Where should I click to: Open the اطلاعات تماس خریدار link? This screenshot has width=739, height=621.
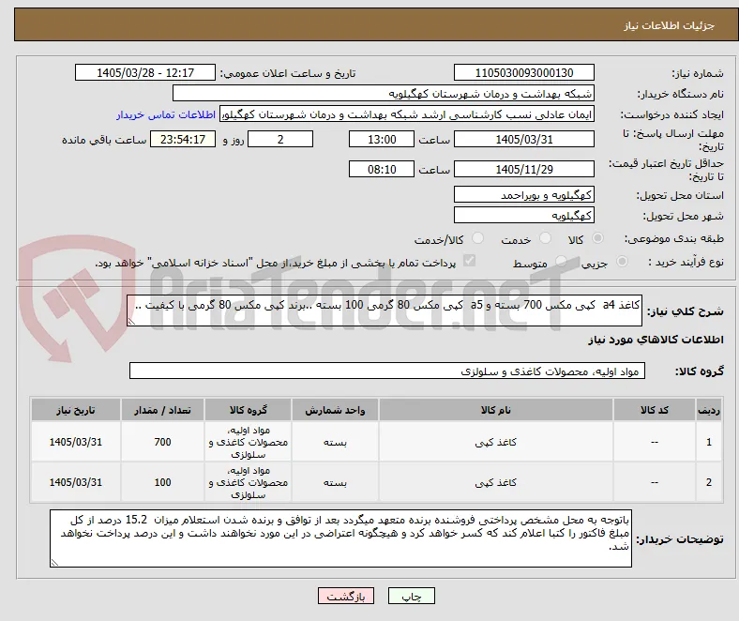[x=166, y=114]
